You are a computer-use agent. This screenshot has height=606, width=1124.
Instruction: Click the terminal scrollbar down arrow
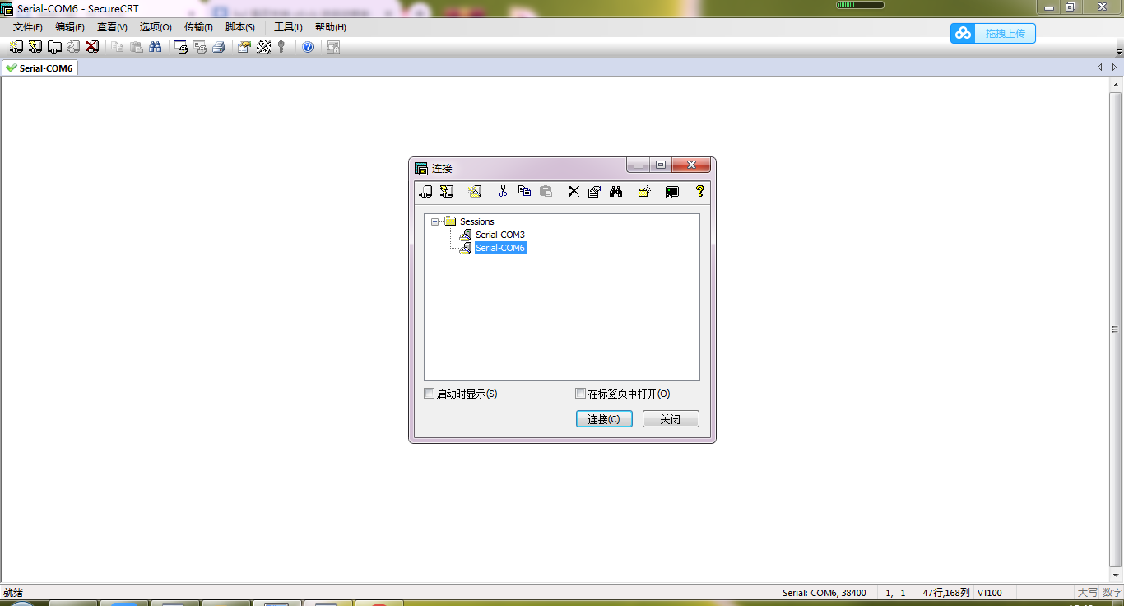(x=1117, y=576)
